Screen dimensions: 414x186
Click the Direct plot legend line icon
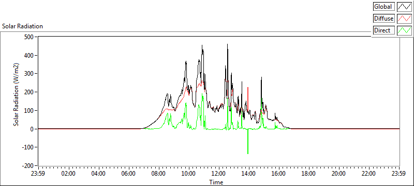pyautogui.click(x=405, y=30)
